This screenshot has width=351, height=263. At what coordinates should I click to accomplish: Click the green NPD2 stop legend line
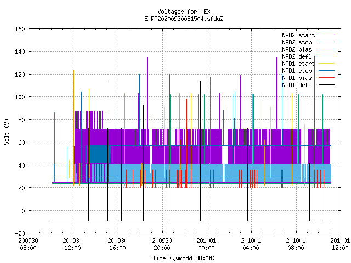click(x=326, y=42)
